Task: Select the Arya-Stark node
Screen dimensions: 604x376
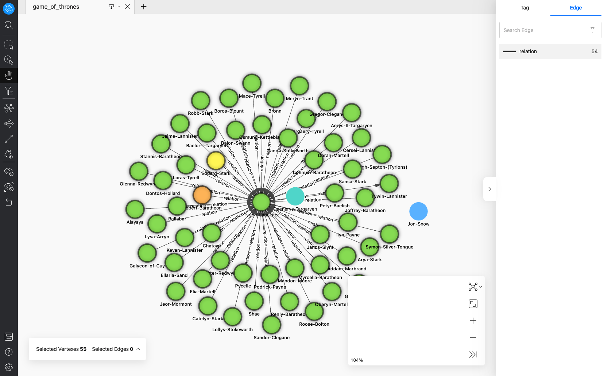Action: coord(369,247)
